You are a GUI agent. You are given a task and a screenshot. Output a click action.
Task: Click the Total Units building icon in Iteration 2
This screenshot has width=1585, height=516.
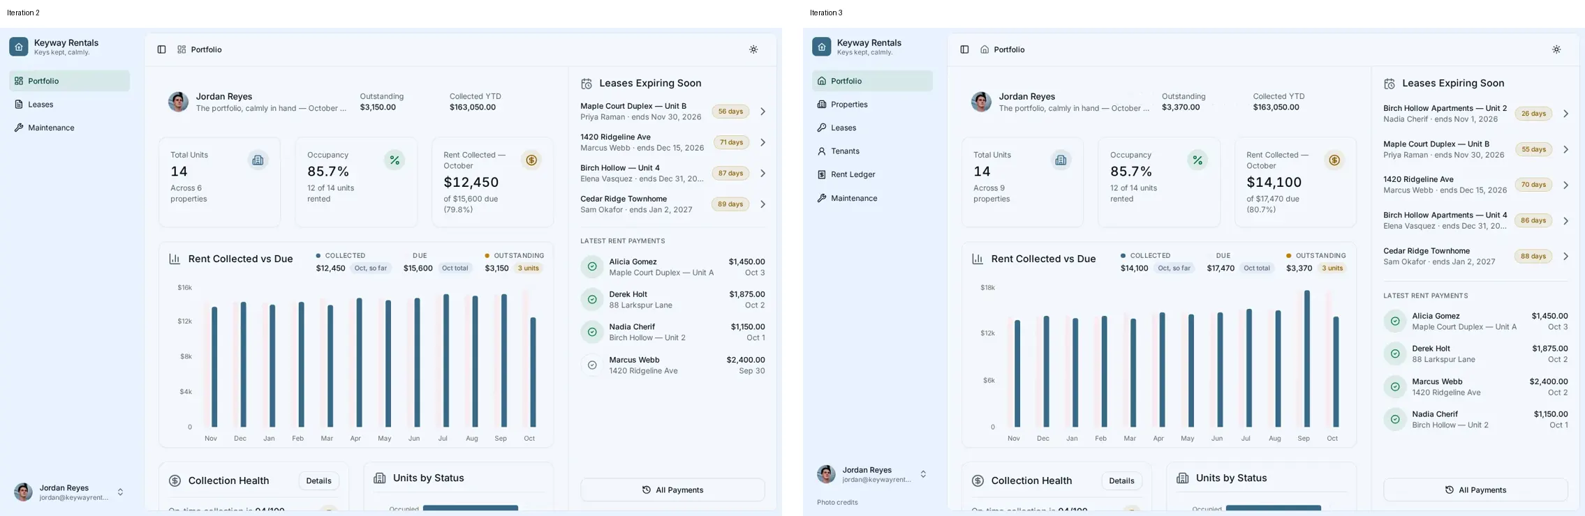point(258,160)
